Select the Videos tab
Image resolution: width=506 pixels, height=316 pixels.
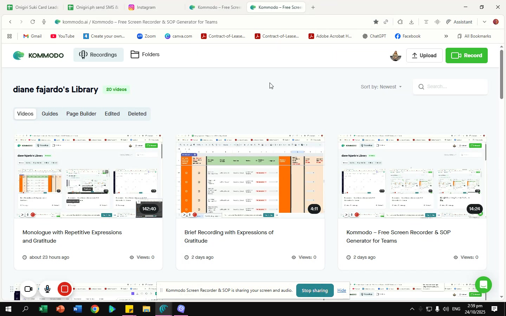25,114
